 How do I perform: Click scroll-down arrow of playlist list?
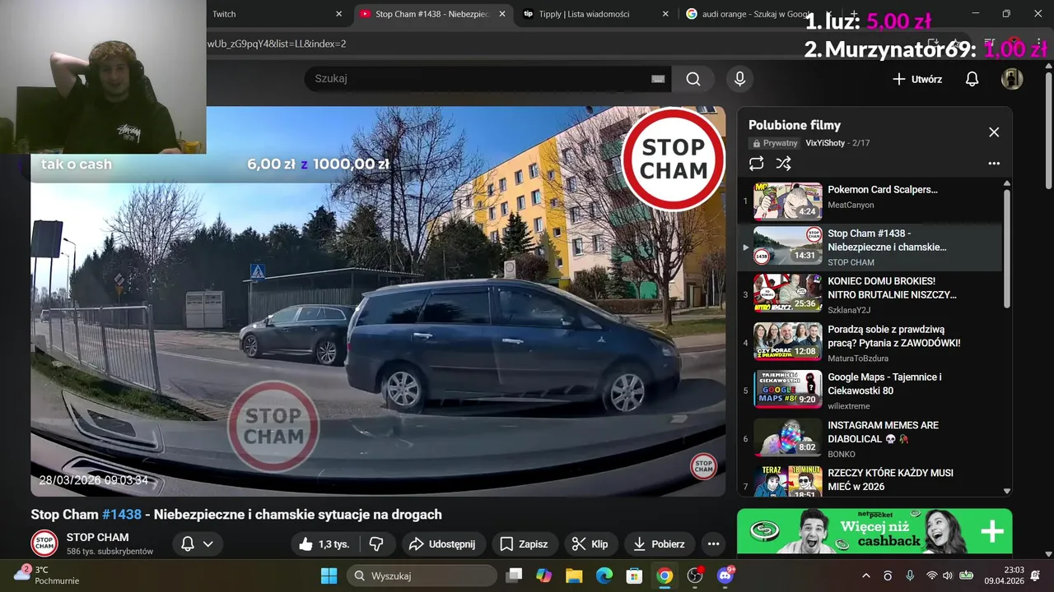pyautogui.click(x=1006, y=491)
